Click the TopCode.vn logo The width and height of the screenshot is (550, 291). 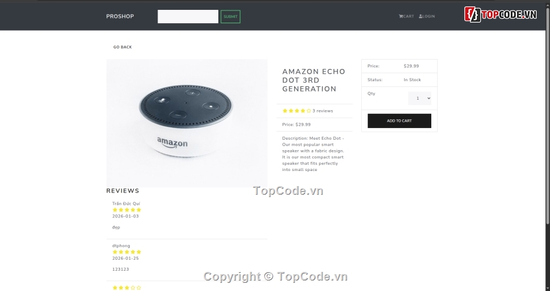(500, 14)
